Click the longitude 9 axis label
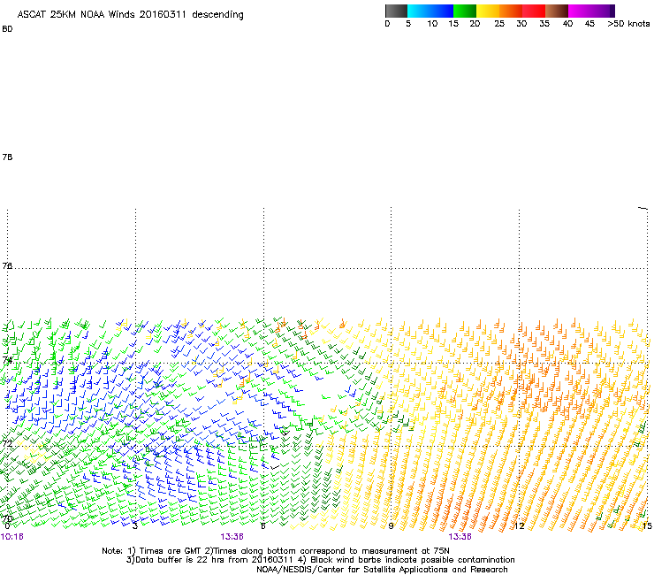Image resolution: width=654 pixels, height=575 pixels. pos(391,525)
